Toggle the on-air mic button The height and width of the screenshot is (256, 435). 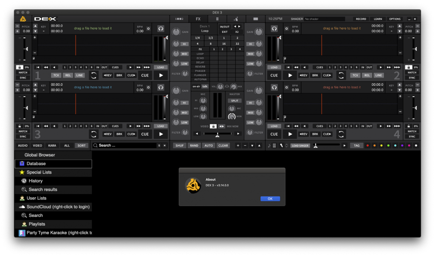pyautogui.click(x=196, y=87)
